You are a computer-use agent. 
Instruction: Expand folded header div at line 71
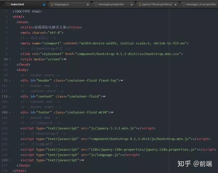point(10,80)
